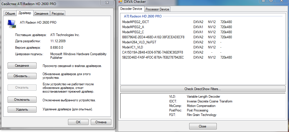Screen dimensions: 289x132
Task: Click the Дата разработки label
Action: 28,41
